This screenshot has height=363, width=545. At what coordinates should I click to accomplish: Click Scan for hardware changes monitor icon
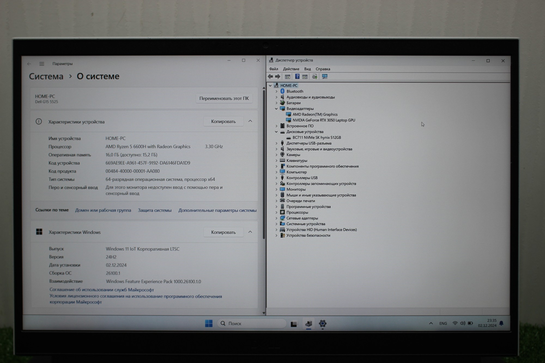[x=325, y=77]
